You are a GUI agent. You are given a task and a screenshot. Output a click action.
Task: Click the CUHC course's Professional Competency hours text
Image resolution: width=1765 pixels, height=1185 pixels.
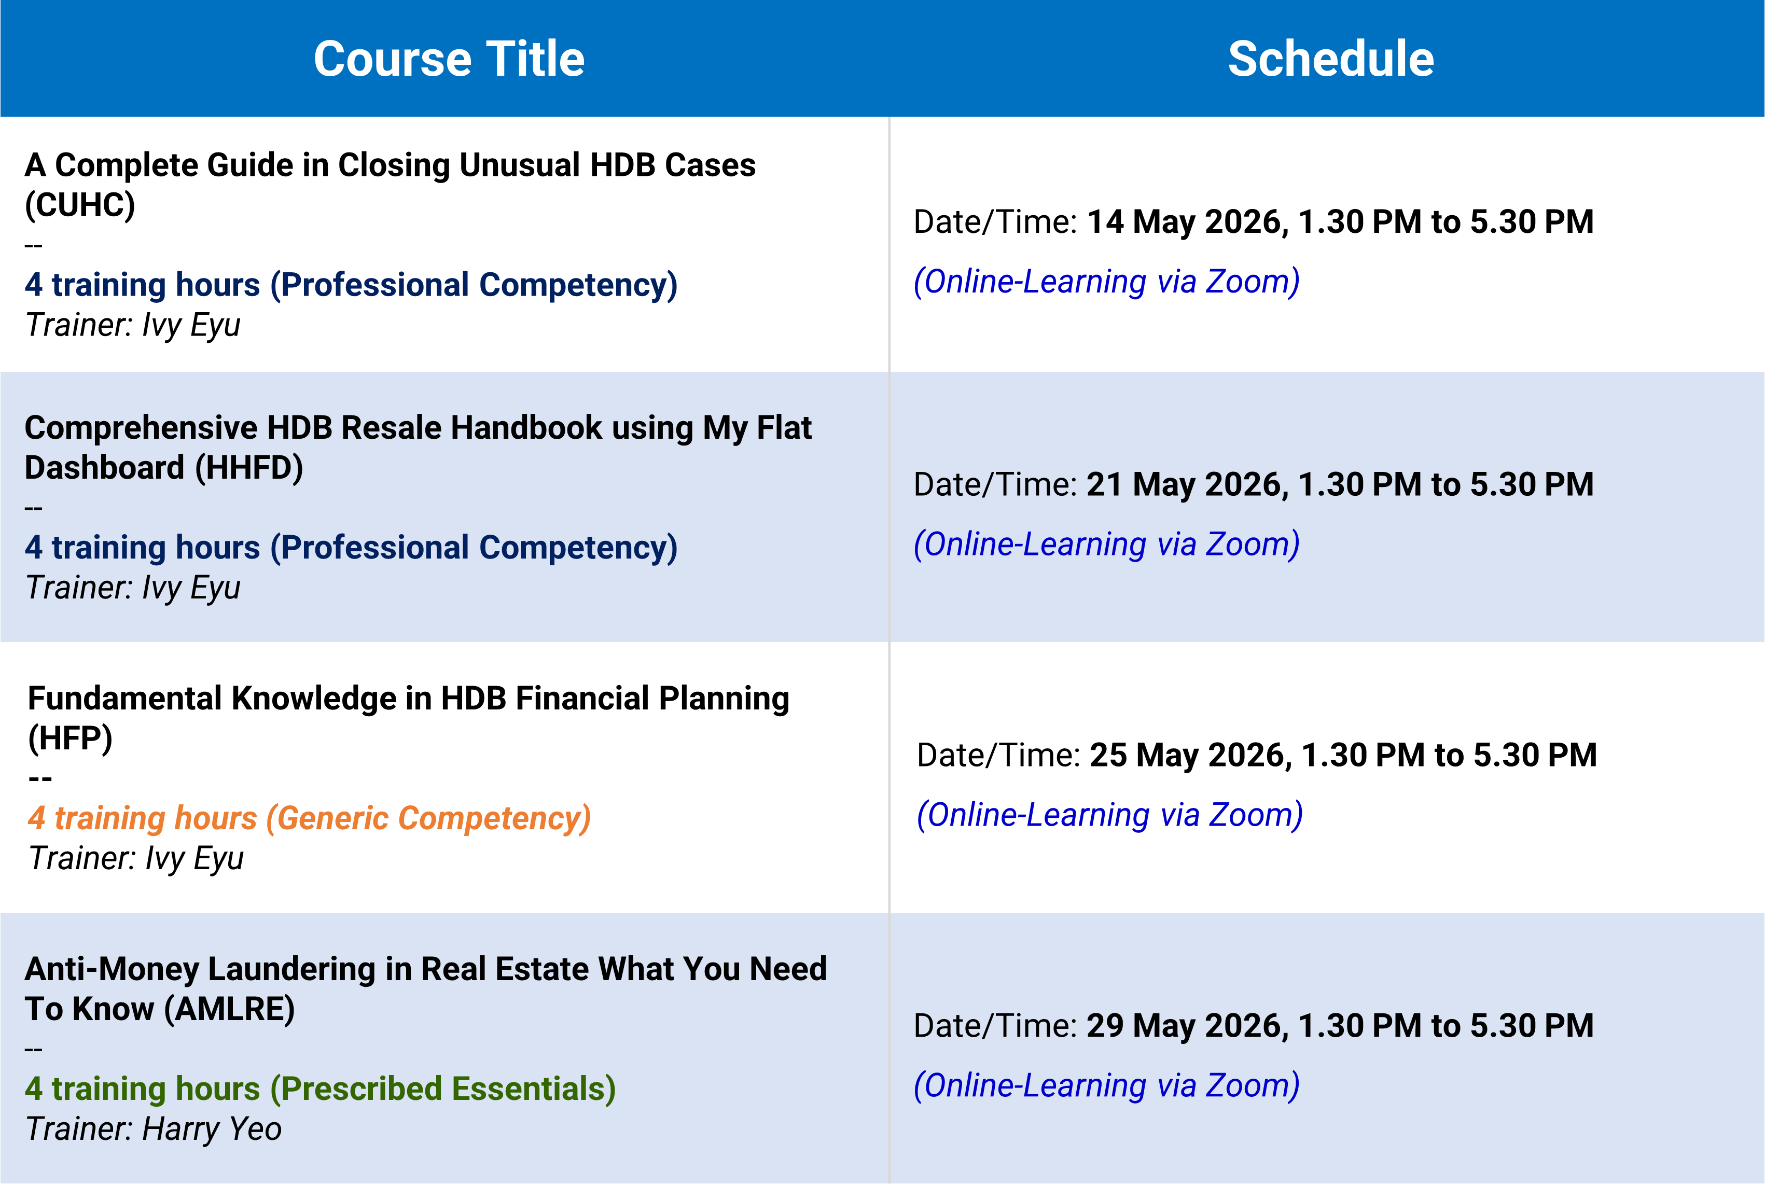pos(351,285)
